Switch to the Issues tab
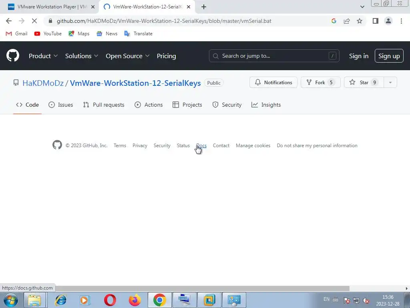Image resolution: width=410 pixels, height=308 pixels. pos(61,105)
